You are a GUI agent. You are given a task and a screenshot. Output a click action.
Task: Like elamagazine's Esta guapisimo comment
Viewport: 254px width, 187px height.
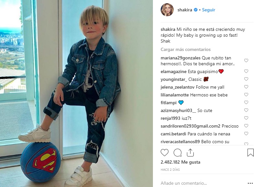[246, 71]
